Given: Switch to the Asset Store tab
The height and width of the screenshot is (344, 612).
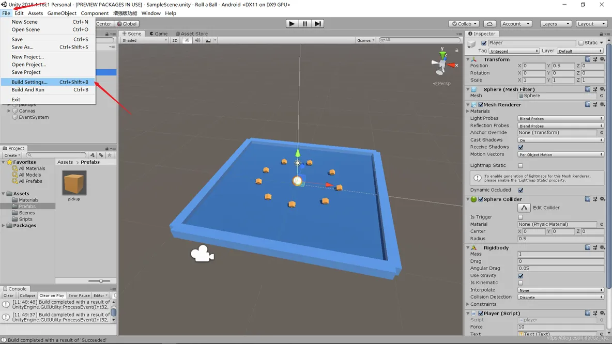Looking at the screenshot, I should point(192,34).
